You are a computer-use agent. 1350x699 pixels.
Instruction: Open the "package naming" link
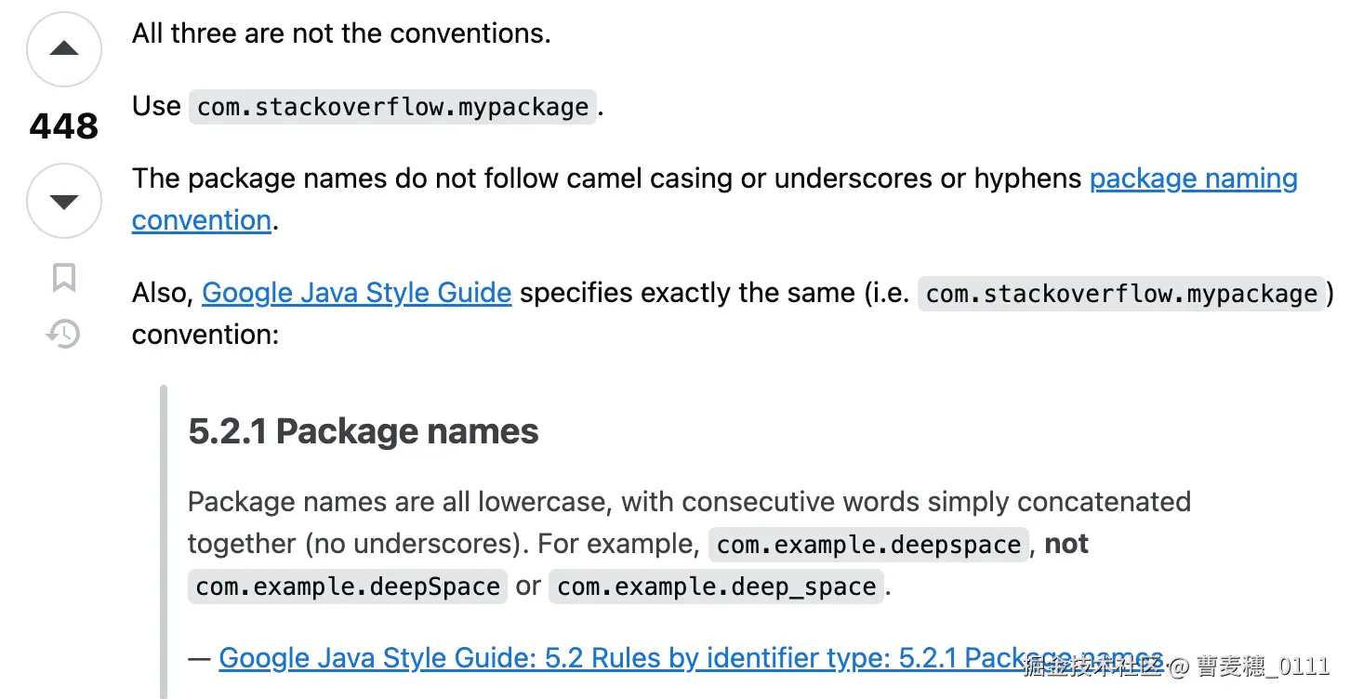point(1193,178)
